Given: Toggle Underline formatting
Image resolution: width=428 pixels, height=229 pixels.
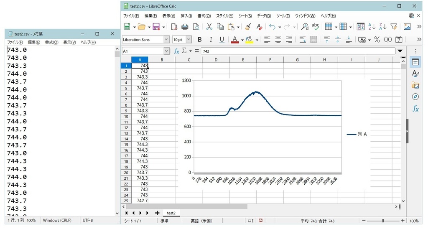Looking at the screenshot, I should [x=222, y=40].
